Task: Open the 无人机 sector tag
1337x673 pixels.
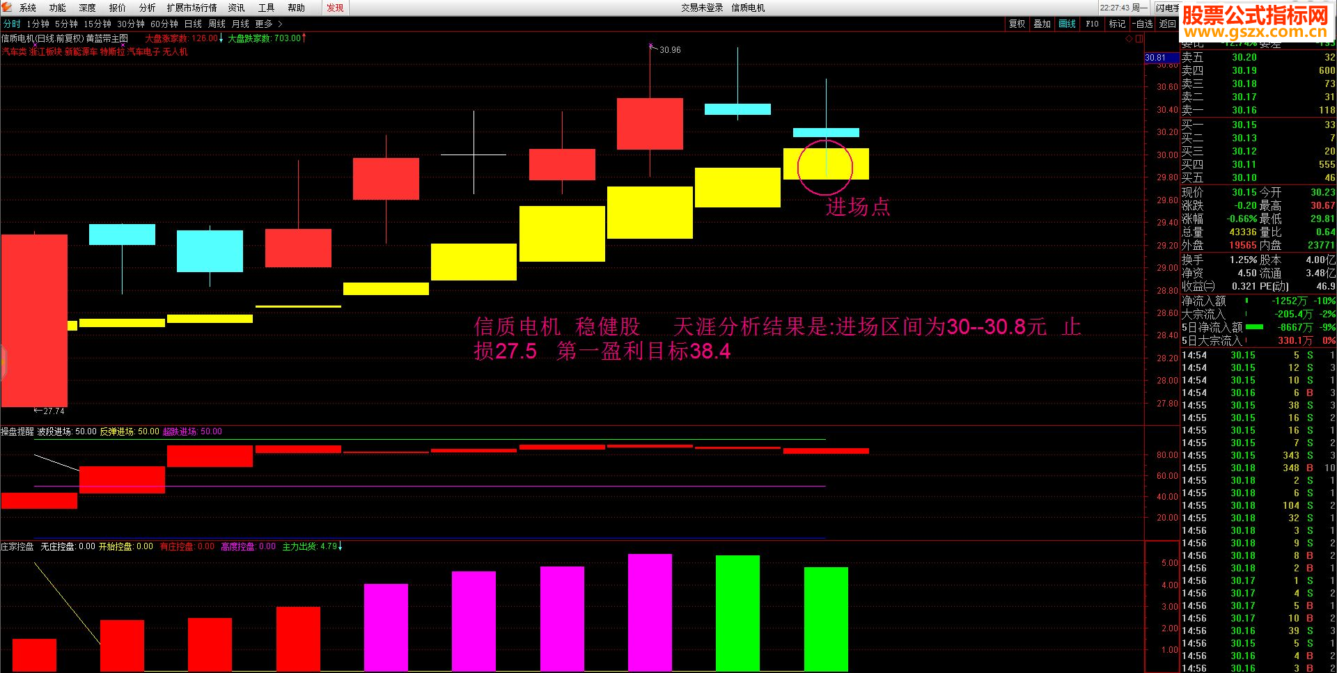Action: tap(175, 52)
